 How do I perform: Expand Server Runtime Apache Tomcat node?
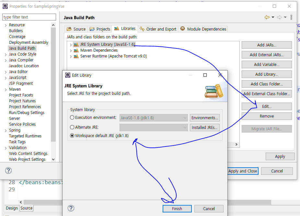pos(71,57)
